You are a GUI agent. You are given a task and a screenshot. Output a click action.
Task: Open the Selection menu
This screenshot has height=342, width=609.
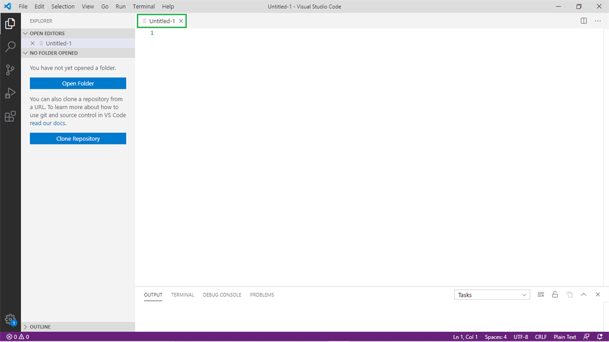(63, 6)
